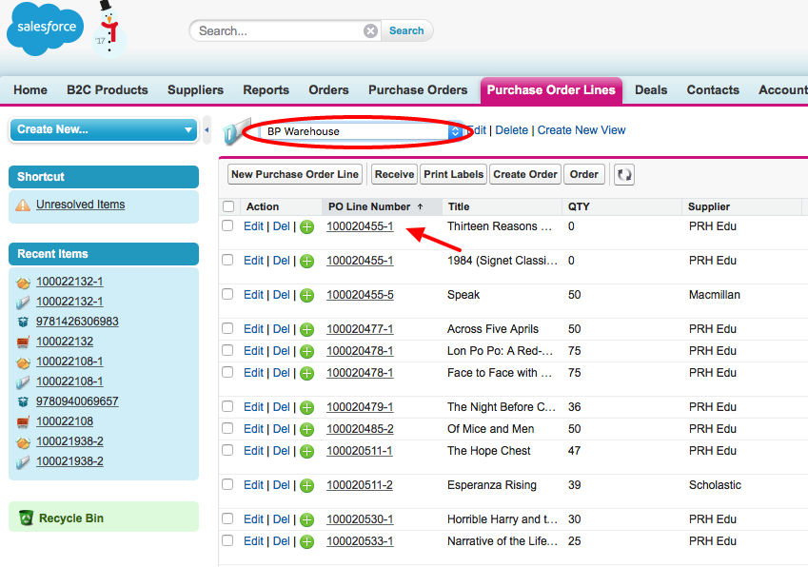Open recent item 9781426306983

pos(77,322)
